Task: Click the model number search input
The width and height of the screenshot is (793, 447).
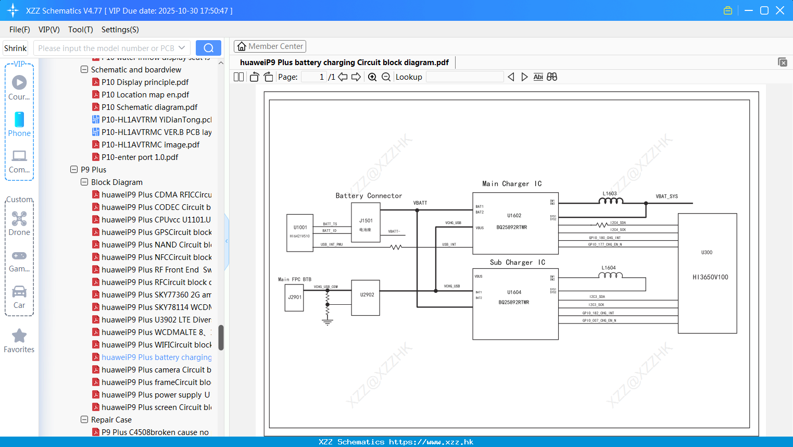Action: tap(106, 48)
